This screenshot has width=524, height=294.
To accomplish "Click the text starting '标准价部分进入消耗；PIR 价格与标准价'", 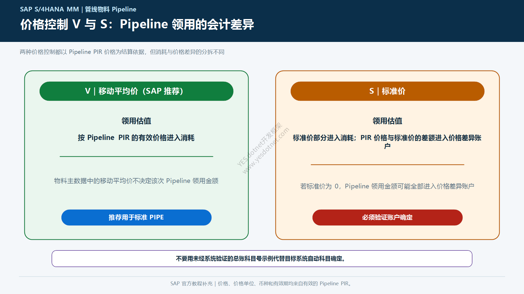I will [x=387, y=142].
